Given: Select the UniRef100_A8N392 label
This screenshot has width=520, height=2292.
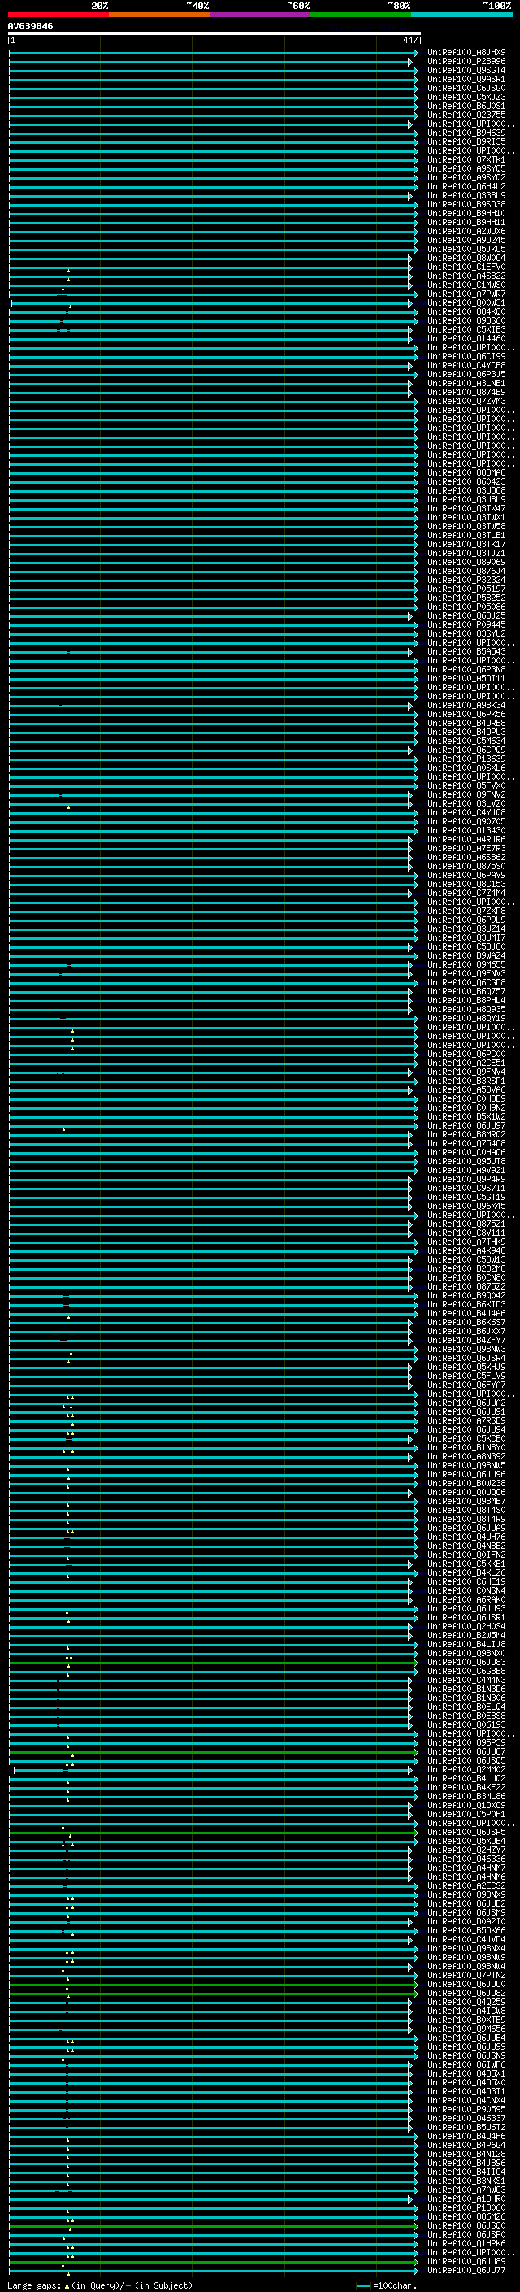Looking at the screenshot, I should (466, 1456).
